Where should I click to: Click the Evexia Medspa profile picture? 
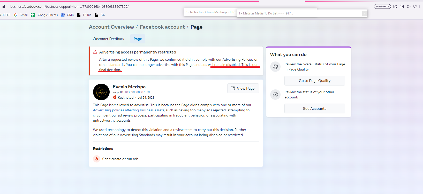[101, 92]
